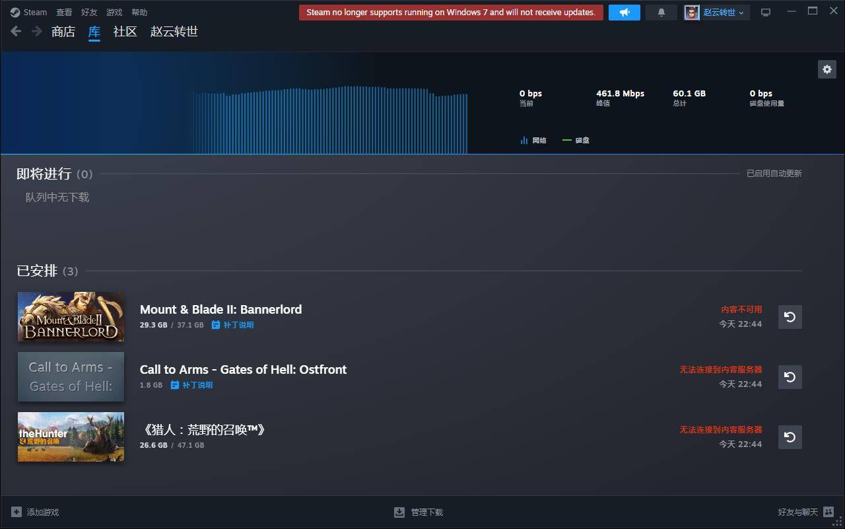
Task: Toggle the 网络 network graph legend
Action: coord(533,140)
